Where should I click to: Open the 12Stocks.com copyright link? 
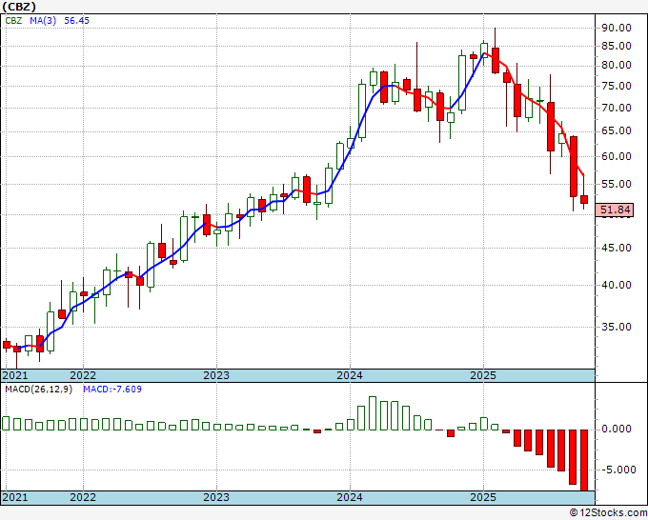point(608,513)
